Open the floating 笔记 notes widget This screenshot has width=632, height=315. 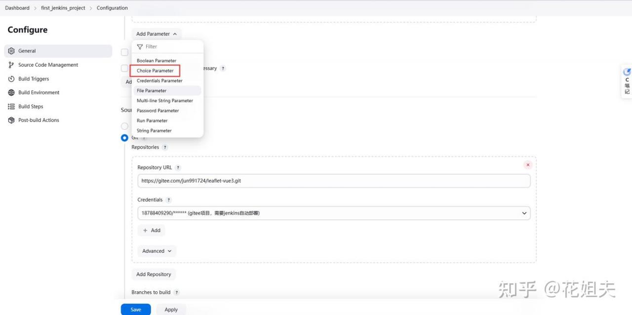coord(627,81)
